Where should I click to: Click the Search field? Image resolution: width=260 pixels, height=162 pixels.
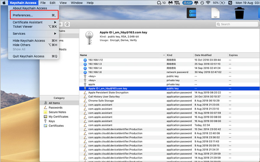click(x=237, y=24)
